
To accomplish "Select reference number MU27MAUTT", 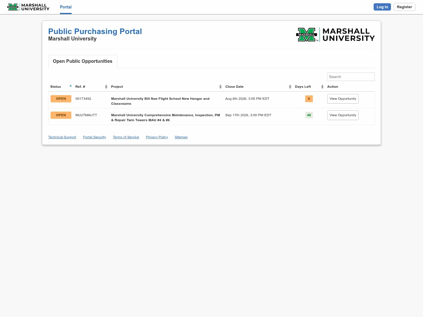I will tap(86, 115).
